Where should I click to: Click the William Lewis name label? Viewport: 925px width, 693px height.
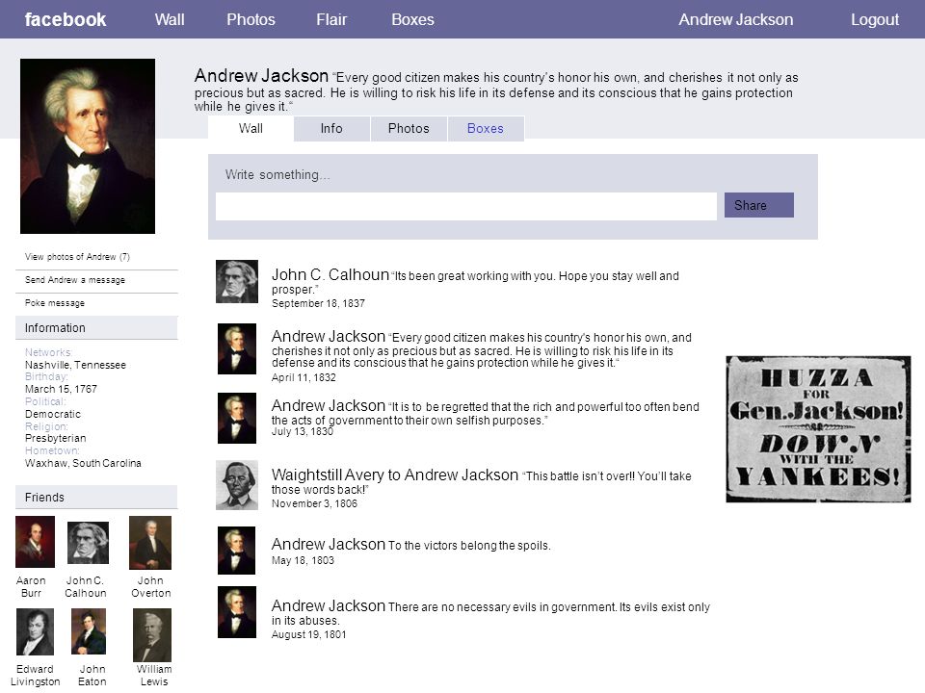click(x=154, y=676)
